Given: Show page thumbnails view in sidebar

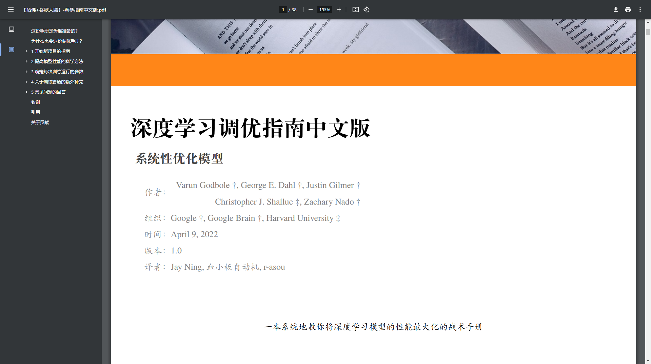Looking at the screenshot, I should tap(12, 29).
